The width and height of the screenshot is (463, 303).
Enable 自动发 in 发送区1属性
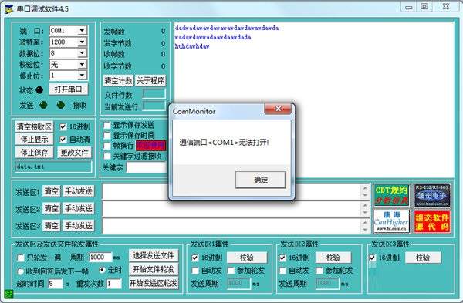195,271
